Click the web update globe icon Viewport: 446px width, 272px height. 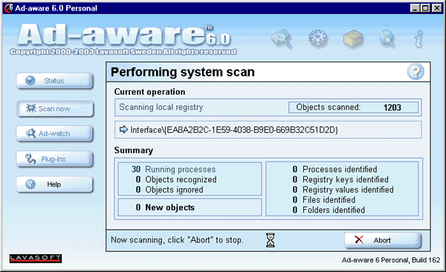(387, 39)
